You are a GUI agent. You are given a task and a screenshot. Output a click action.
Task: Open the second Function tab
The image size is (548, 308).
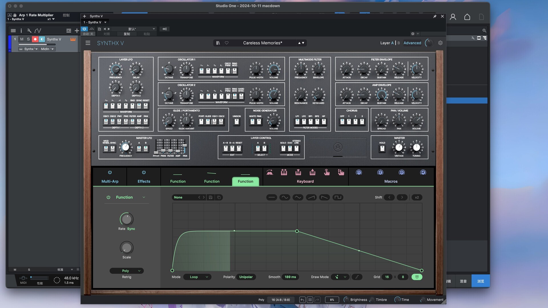point(212,181)
